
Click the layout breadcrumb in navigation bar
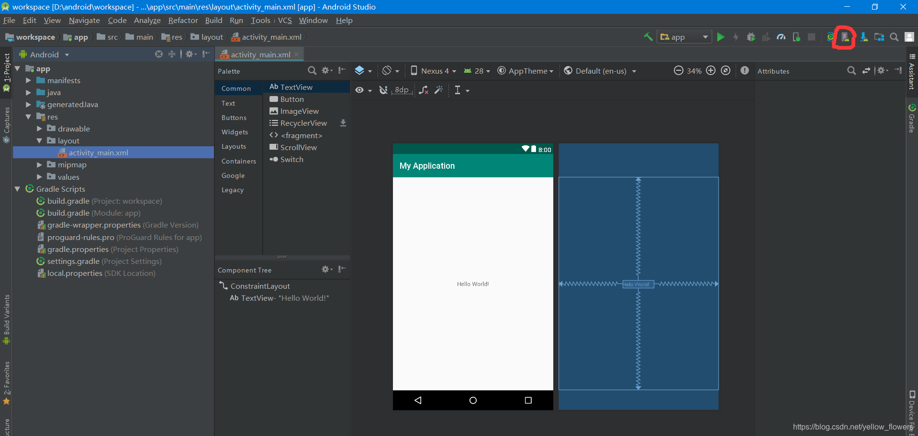207,37
